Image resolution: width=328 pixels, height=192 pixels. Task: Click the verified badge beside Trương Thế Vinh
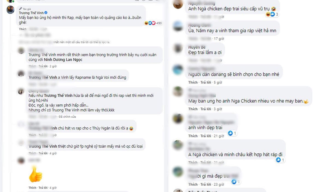click(46, 13)
